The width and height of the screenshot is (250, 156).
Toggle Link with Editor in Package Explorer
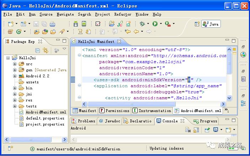tap(46, 51)
